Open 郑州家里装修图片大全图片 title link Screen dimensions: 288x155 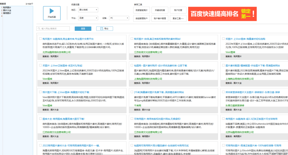coord(253,92)
